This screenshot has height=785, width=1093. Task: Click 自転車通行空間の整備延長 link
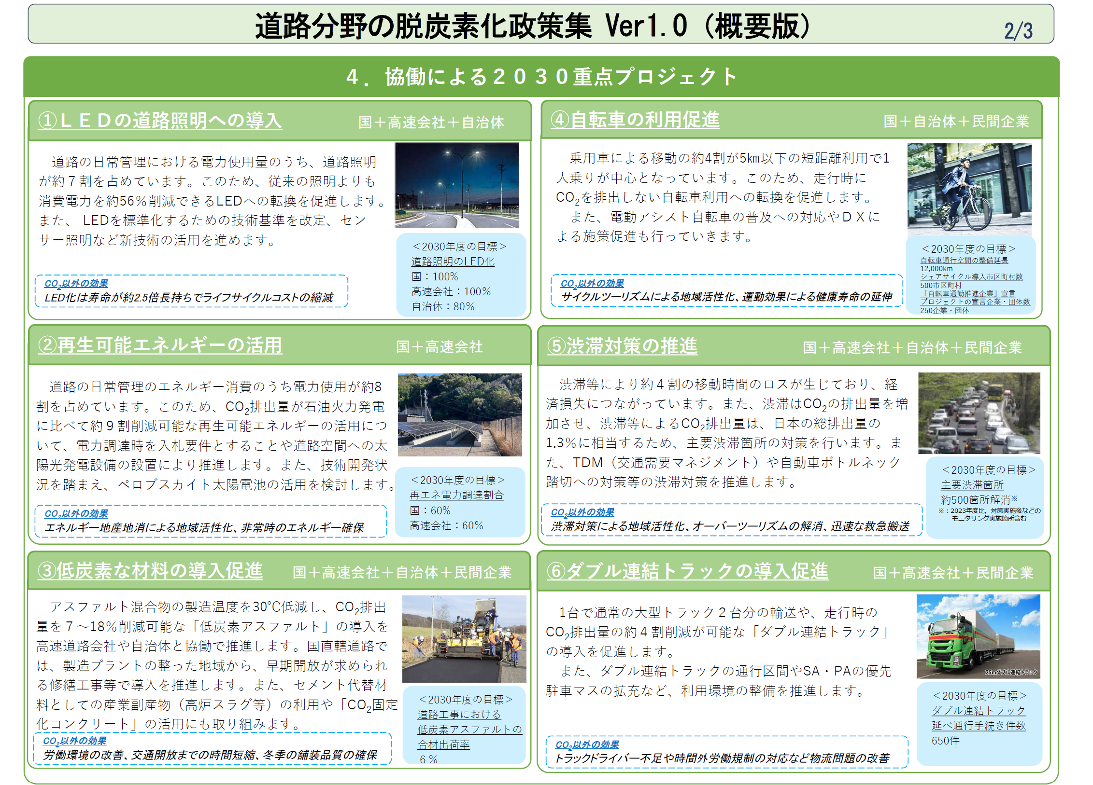964,261
